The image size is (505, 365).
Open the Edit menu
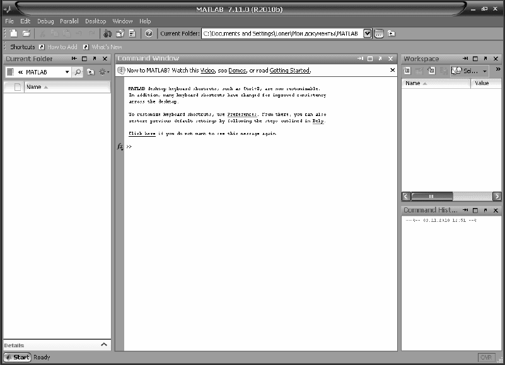(25, 21)
